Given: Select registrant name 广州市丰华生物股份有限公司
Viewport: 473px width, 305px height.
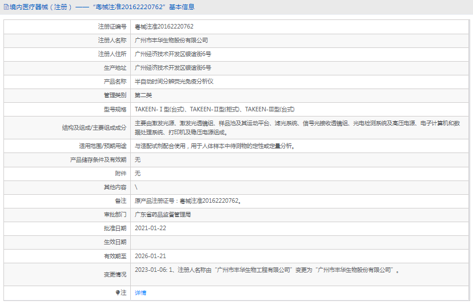Looking at the screenshot, I should point(171,41).
